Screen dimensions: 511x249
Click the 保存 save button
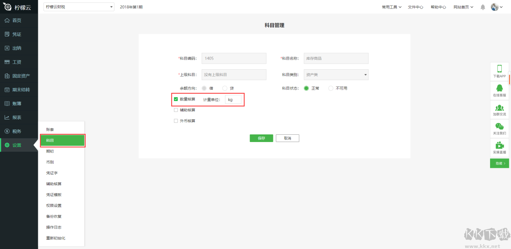coord(261,138)
